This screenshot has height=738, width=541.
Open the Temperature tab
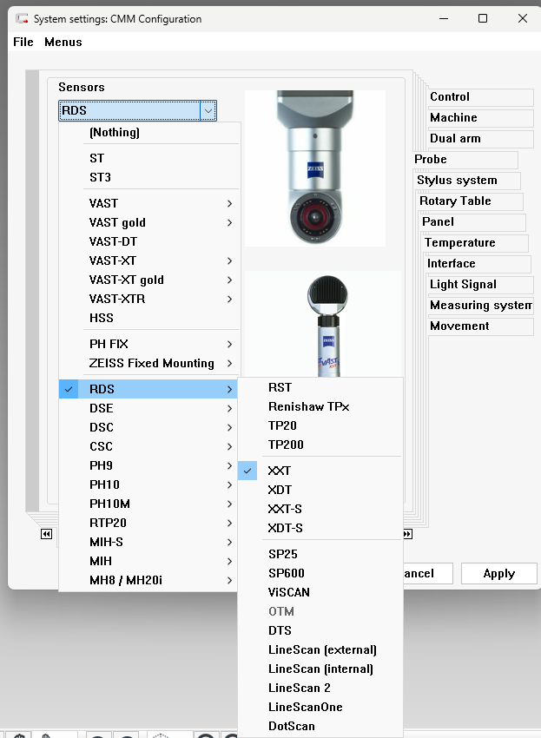click(460, 243)
